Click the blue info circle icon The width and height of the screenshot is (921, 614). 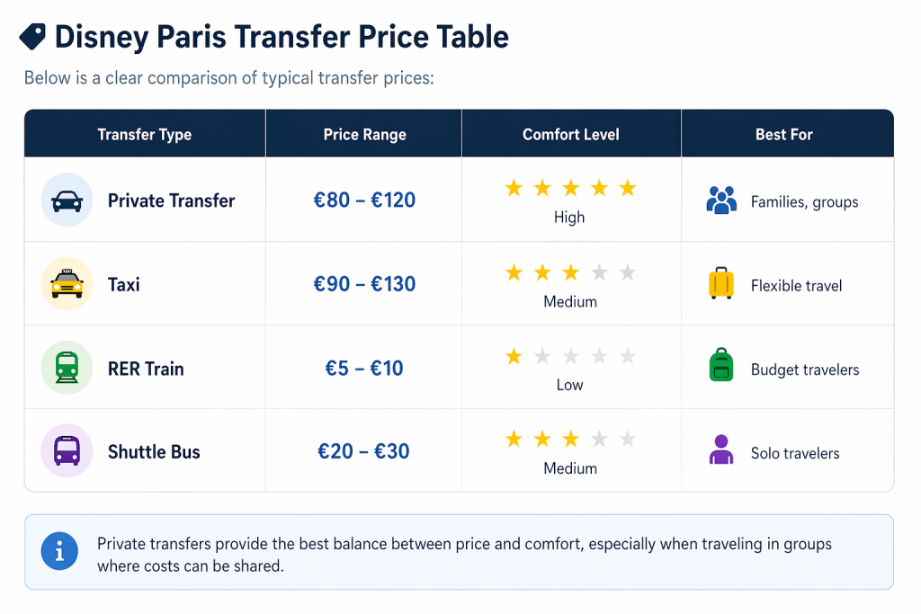pos(59,552)
